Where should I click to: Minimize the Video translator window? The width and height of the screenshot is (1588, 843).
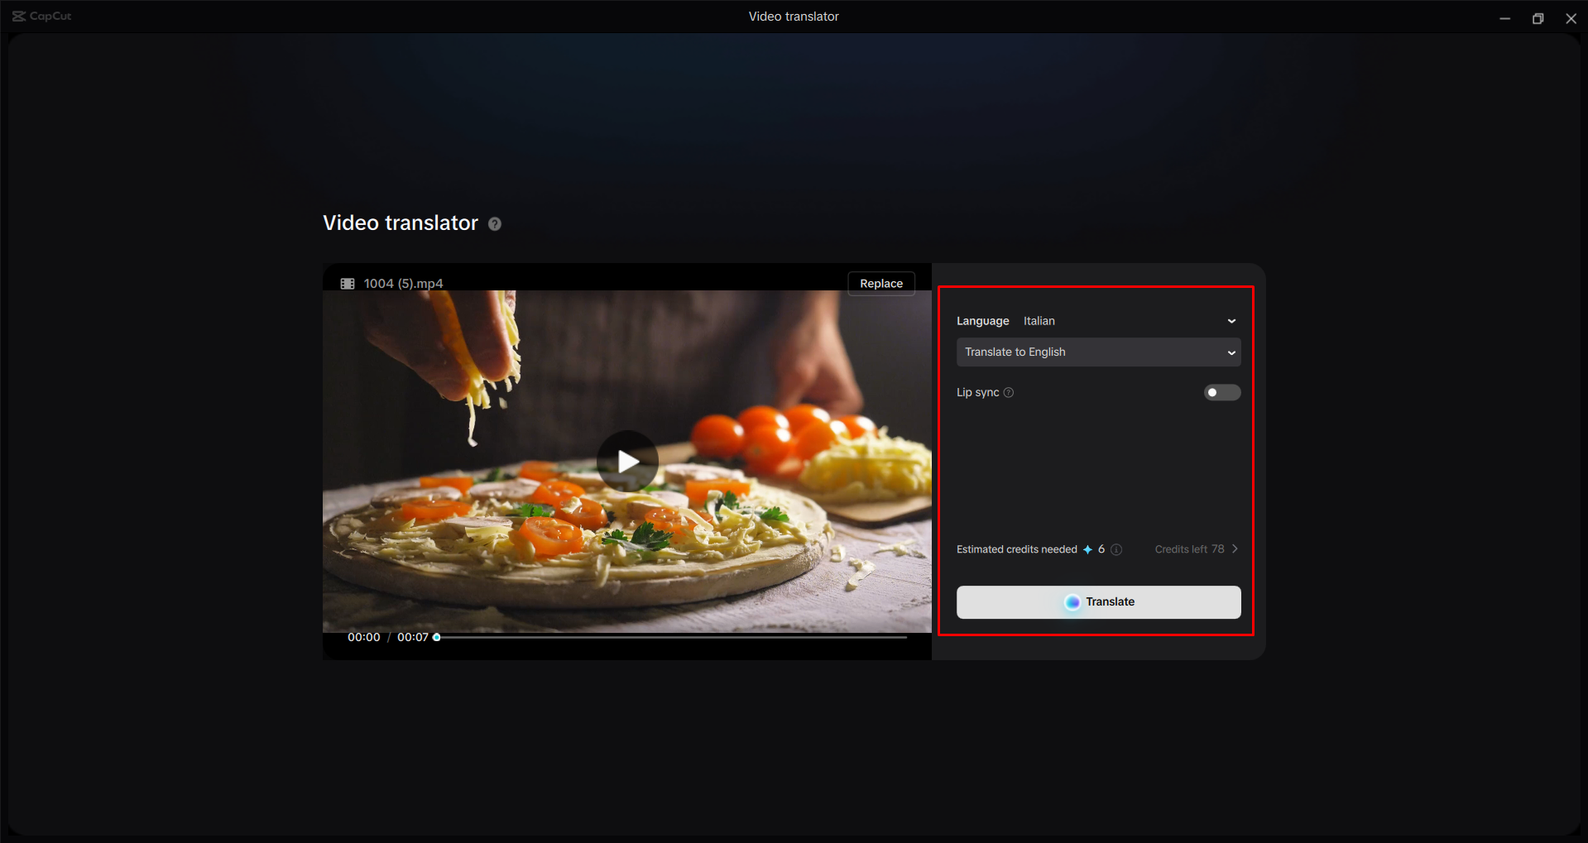click(x=1504, y=17)
